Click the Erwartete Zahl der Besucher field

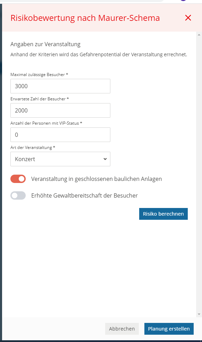pos(60,110)
